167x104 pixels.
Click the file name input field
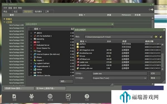(120, 73)
